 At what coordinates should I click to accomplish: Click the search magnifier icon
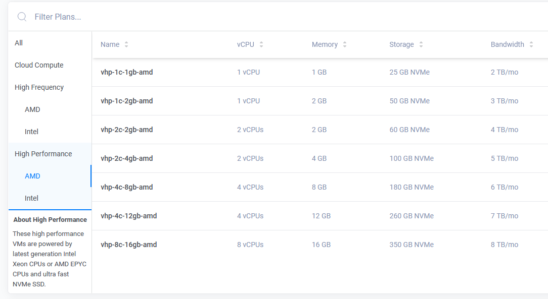[x=22, y=17]
